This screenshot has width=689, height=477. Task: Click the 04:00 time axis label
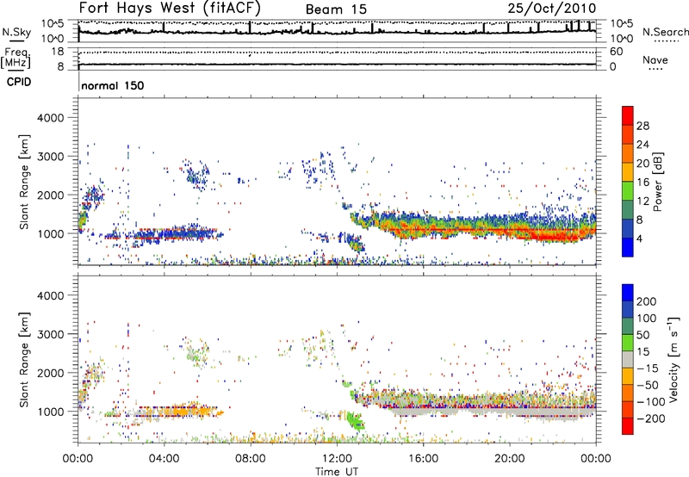coord(164,459)
